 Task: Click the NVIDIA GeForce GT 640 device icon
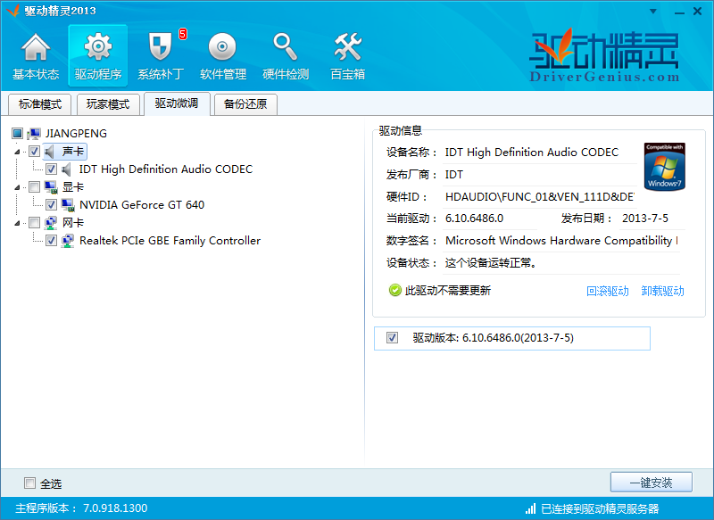[68, 205]
